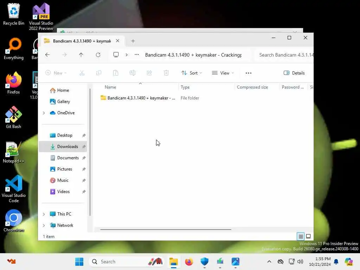Click the Search Bandicam search box
Image resolution: width=360 pixels, height=270 pixels.
coord(284,55)
